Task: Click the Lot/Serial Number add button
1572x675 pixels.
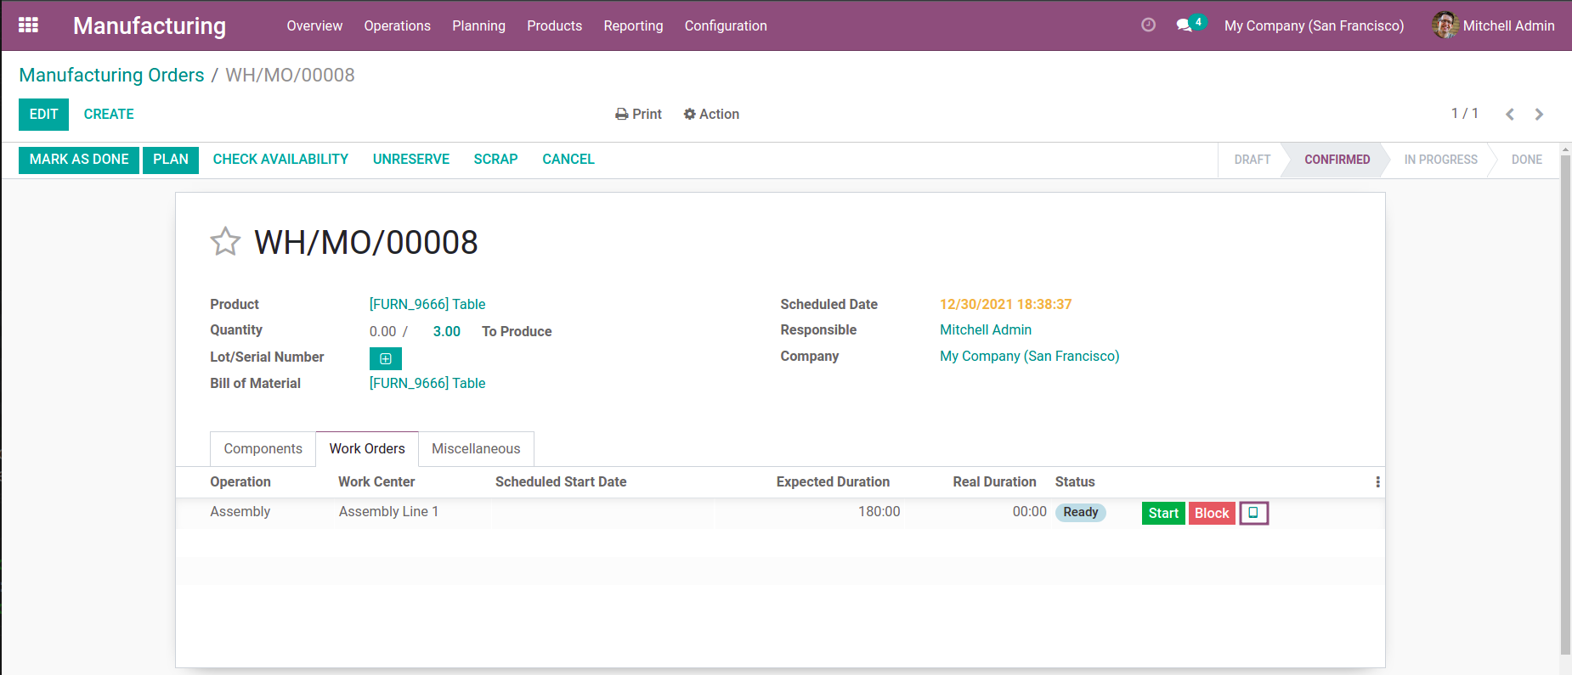Action: click(385, 358)
